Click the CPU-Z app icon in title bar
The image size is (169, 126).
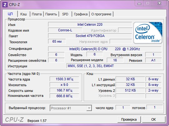coord(5,5)
